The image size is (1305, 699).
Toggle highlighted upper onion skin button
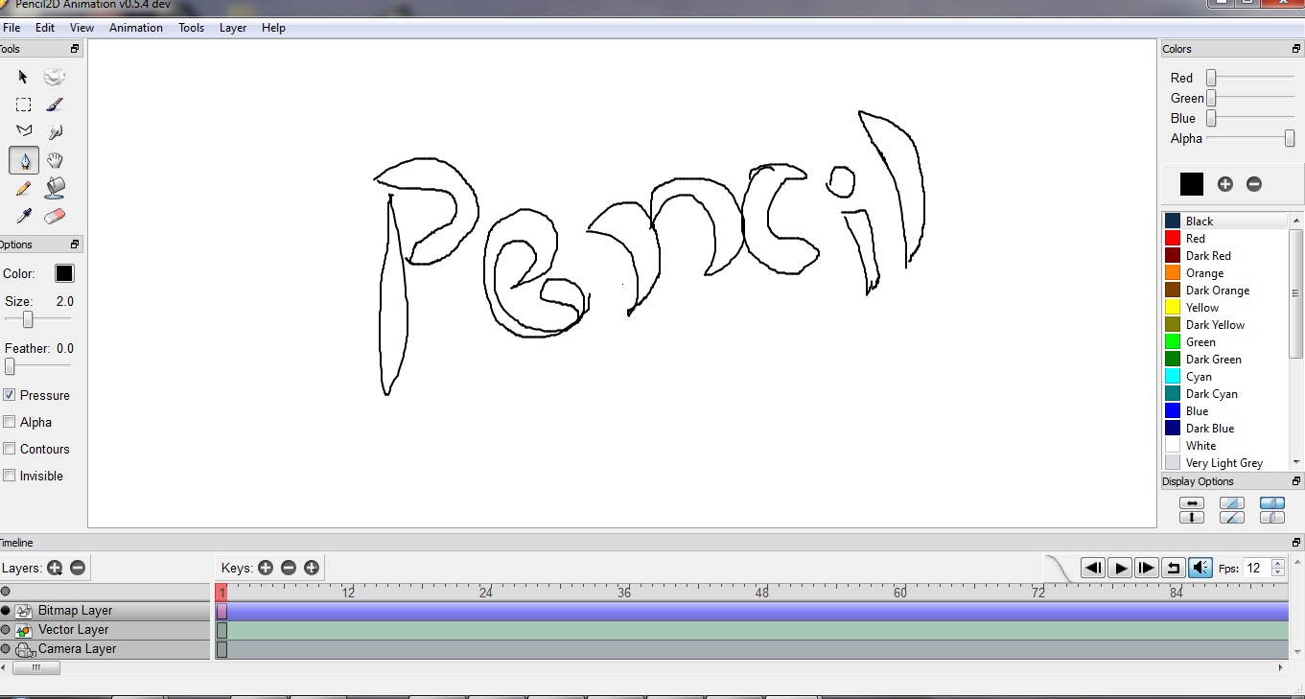tap(1272, 503)
